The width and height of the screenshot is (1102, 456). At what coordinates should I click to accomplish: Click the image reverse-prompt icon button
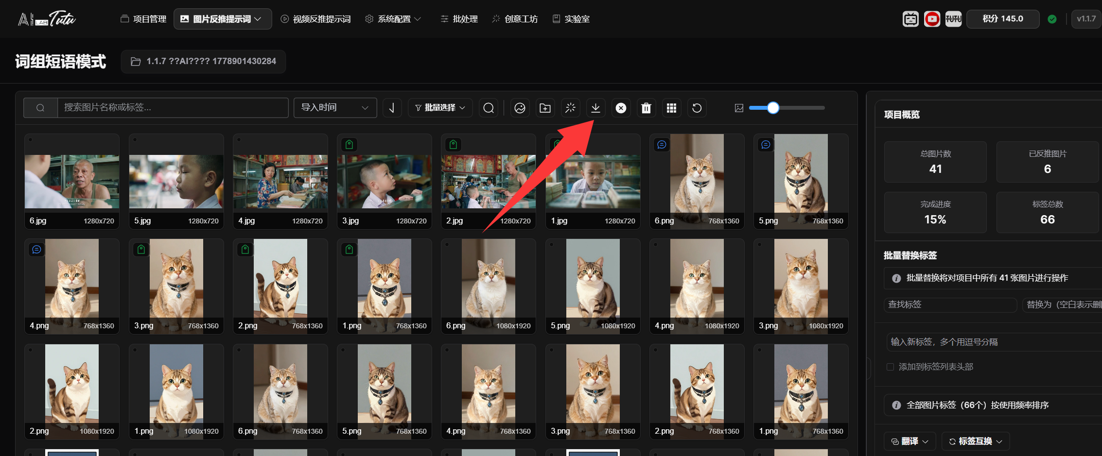point(520,108)
